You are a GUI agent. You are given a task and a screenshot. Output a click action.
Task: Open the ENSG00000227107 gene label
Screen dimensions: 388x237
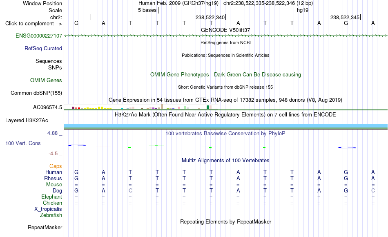point(39,36)
